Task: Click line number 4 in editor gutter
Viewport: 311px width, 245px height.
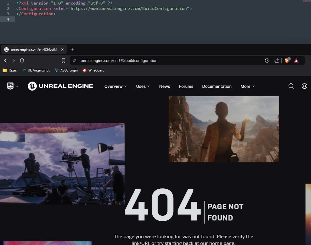Action: (x=8, y=19)
